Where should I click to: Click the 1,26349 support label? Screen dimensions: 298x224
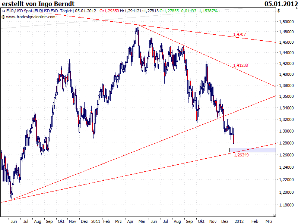(241, 155)
